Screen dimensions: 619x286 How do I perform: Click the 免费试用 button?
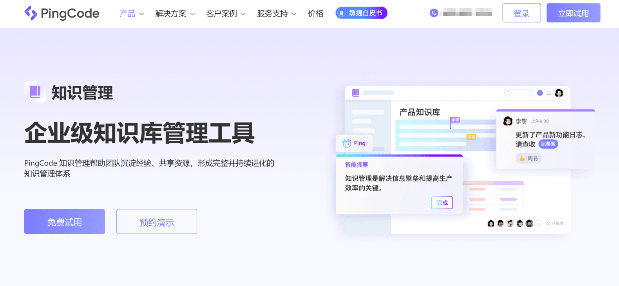(x=65, y=221)
